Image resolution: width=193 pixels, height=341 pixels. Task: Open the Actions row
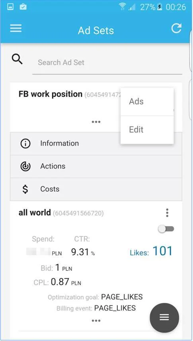96,166
